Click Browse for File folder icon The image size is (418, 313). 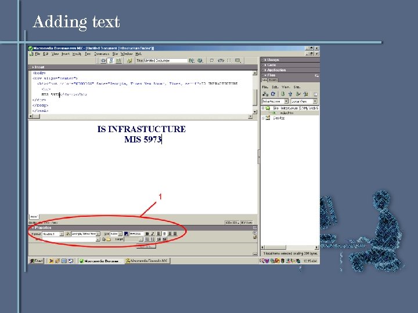pos(109,239)
